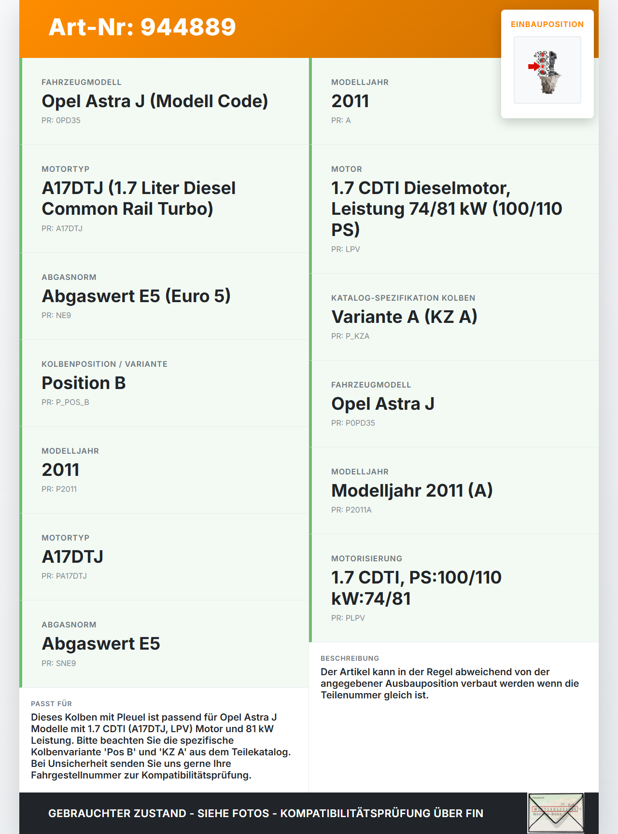Select the 'PR: A' code under Modelljahr

point(341,120)
